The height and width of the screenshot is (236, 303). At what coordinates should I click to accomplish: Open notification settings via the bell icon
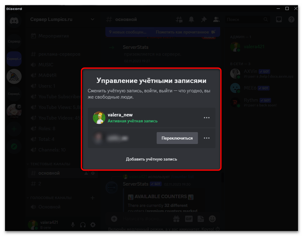tap(191, 19)
